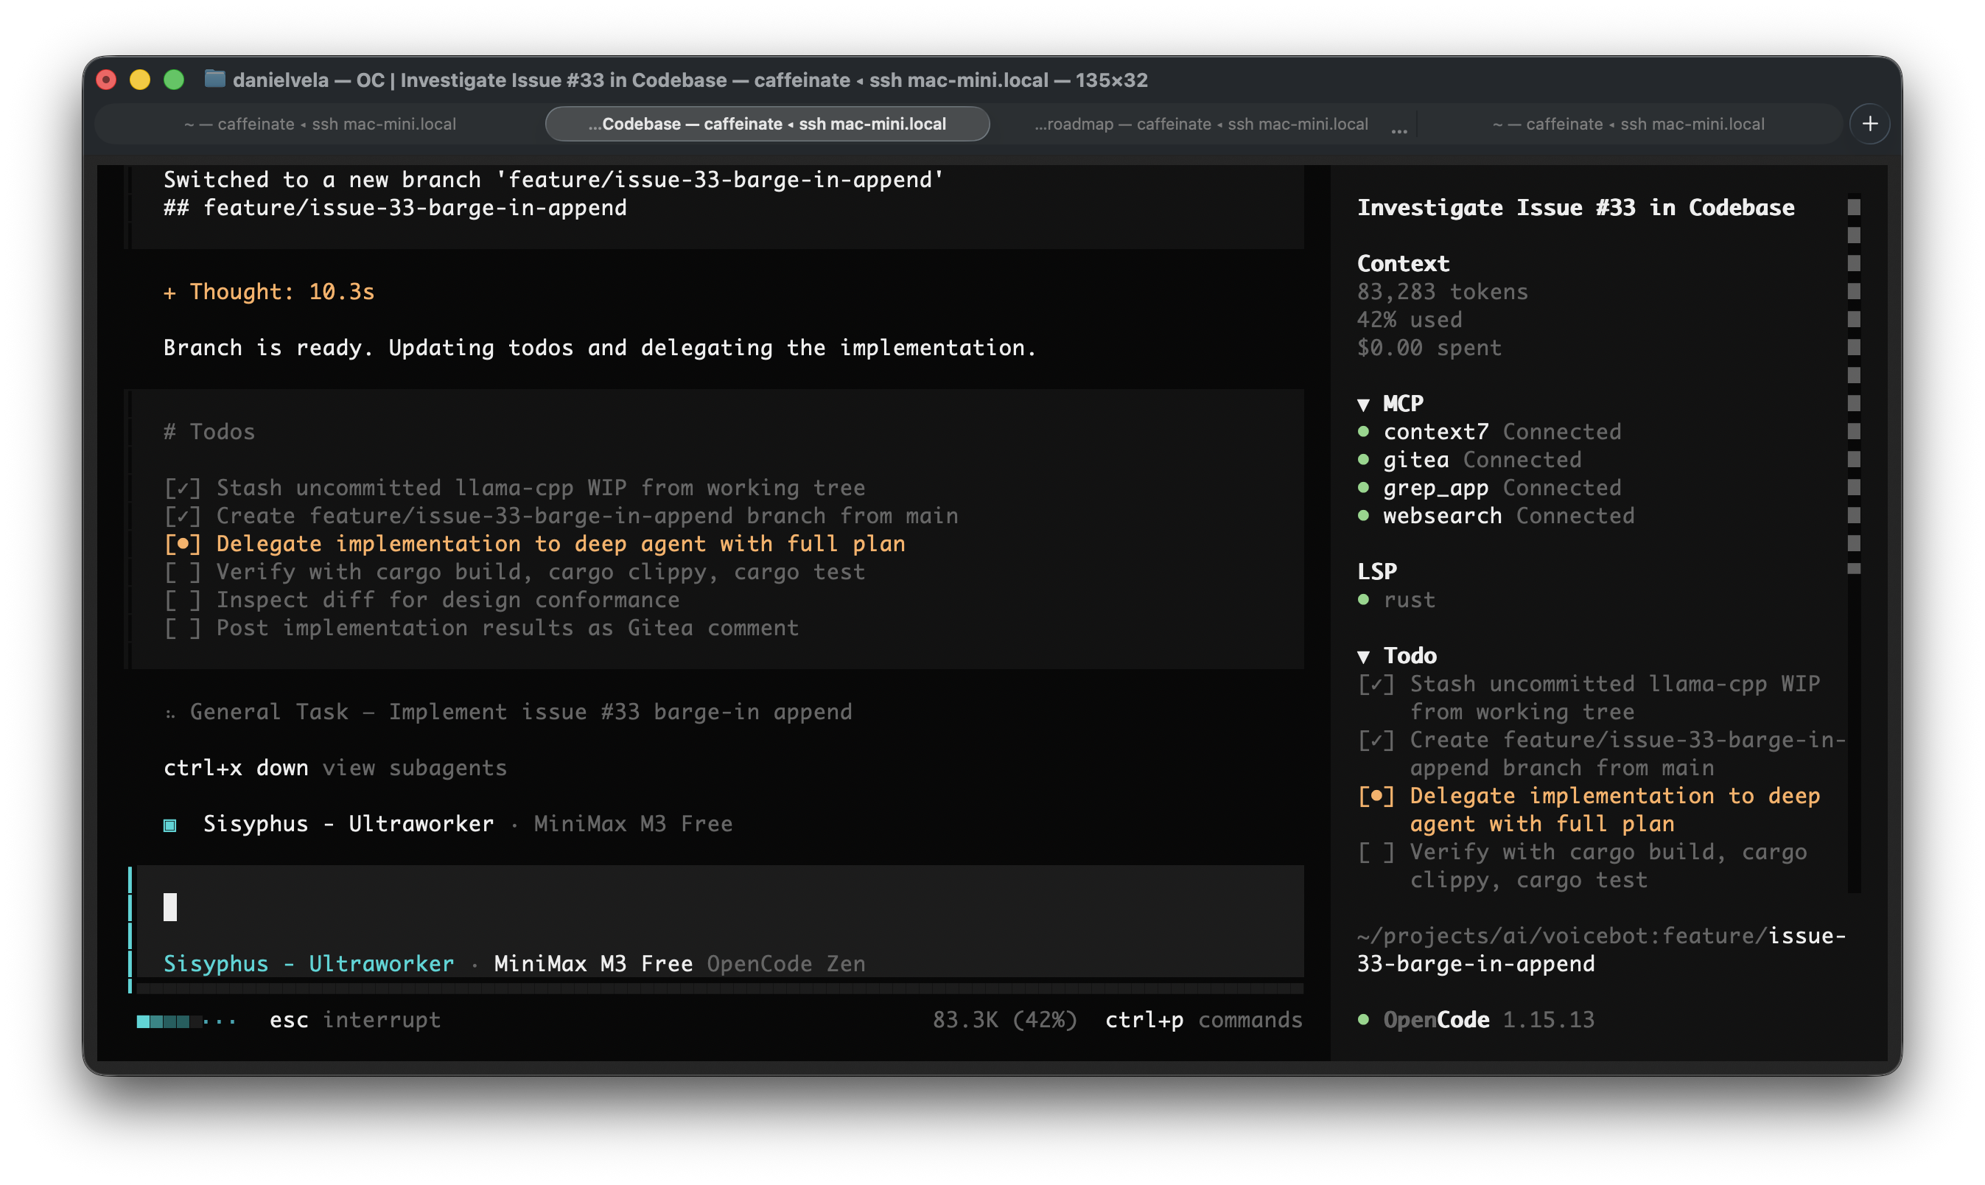Click 'Branch is ready. Updating todos' message
Image resolution: width=1985 pixels, height=1185 pixels.
(x=600, y=348)
